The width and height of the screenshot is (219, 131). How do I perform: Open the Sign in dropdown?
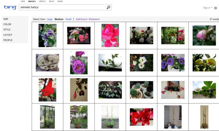point(208,8)
